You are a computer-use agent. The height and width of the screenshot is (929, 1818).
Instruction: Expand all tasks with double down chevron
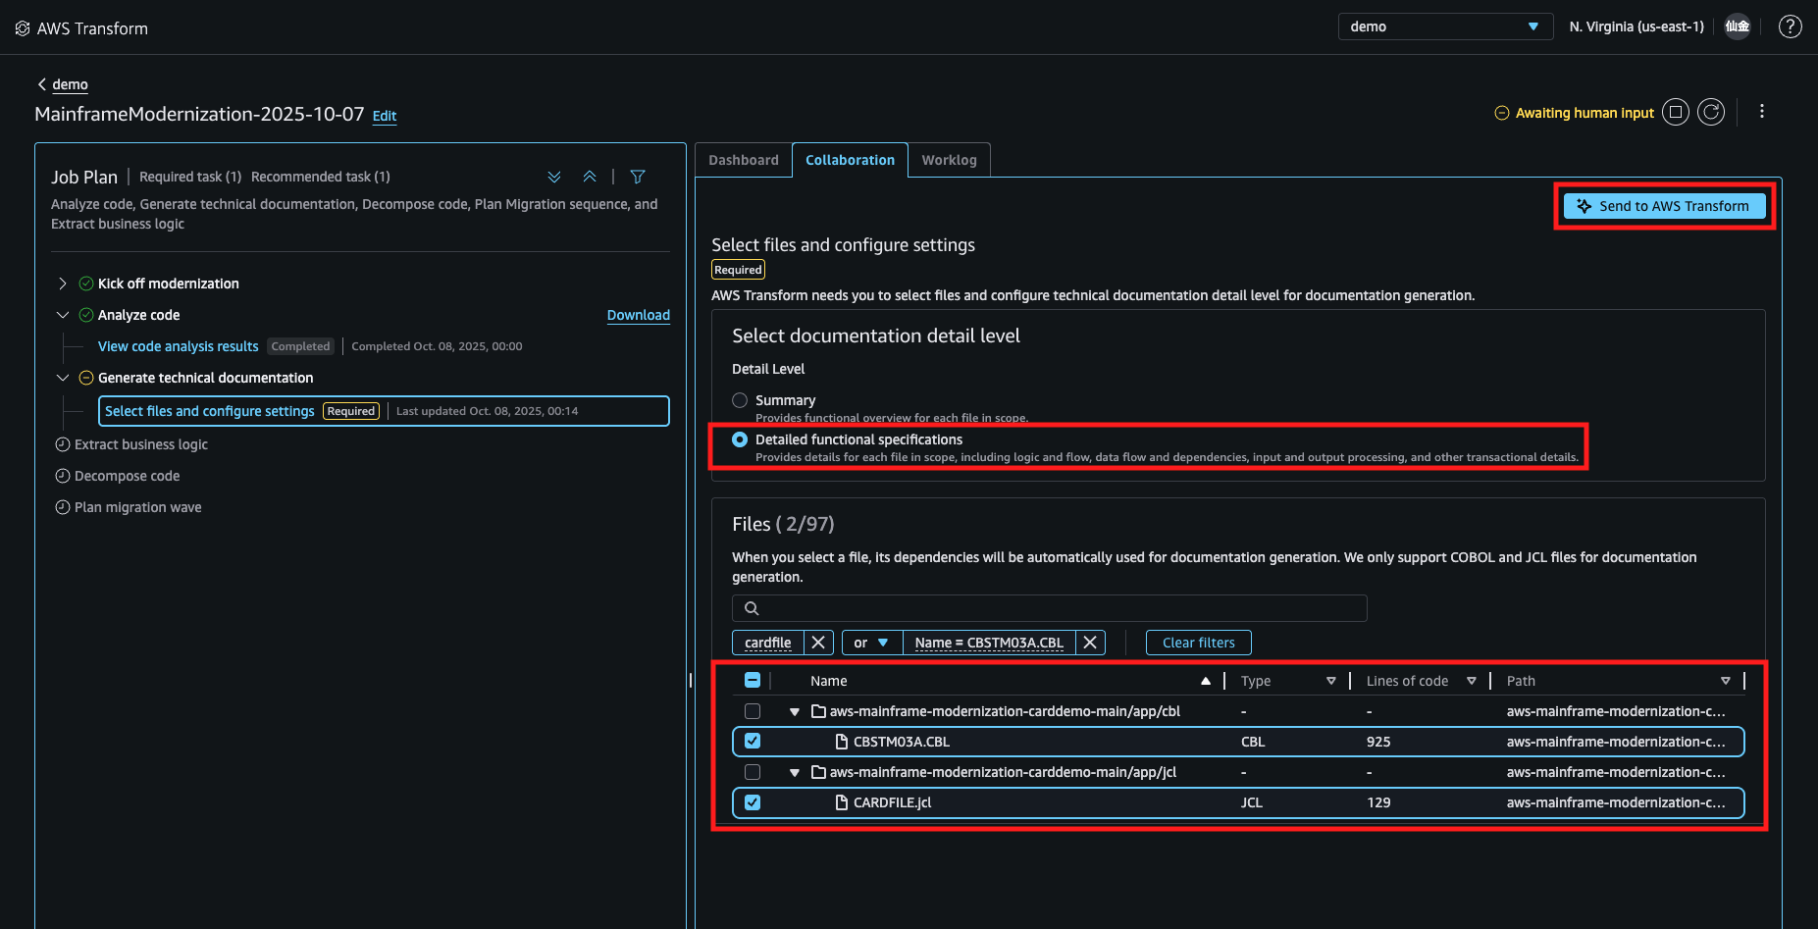tap(554, 177)
